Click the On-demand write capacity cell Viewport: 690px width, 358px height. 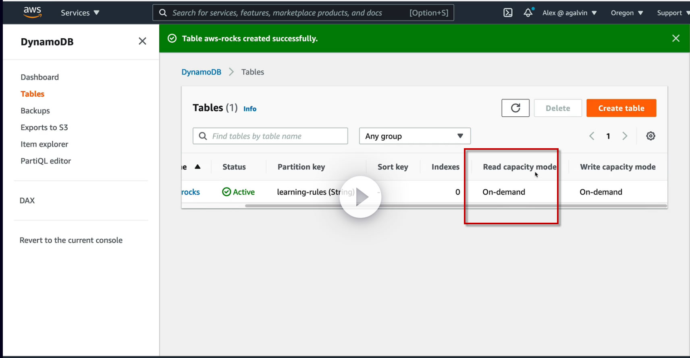coord(601,192)
